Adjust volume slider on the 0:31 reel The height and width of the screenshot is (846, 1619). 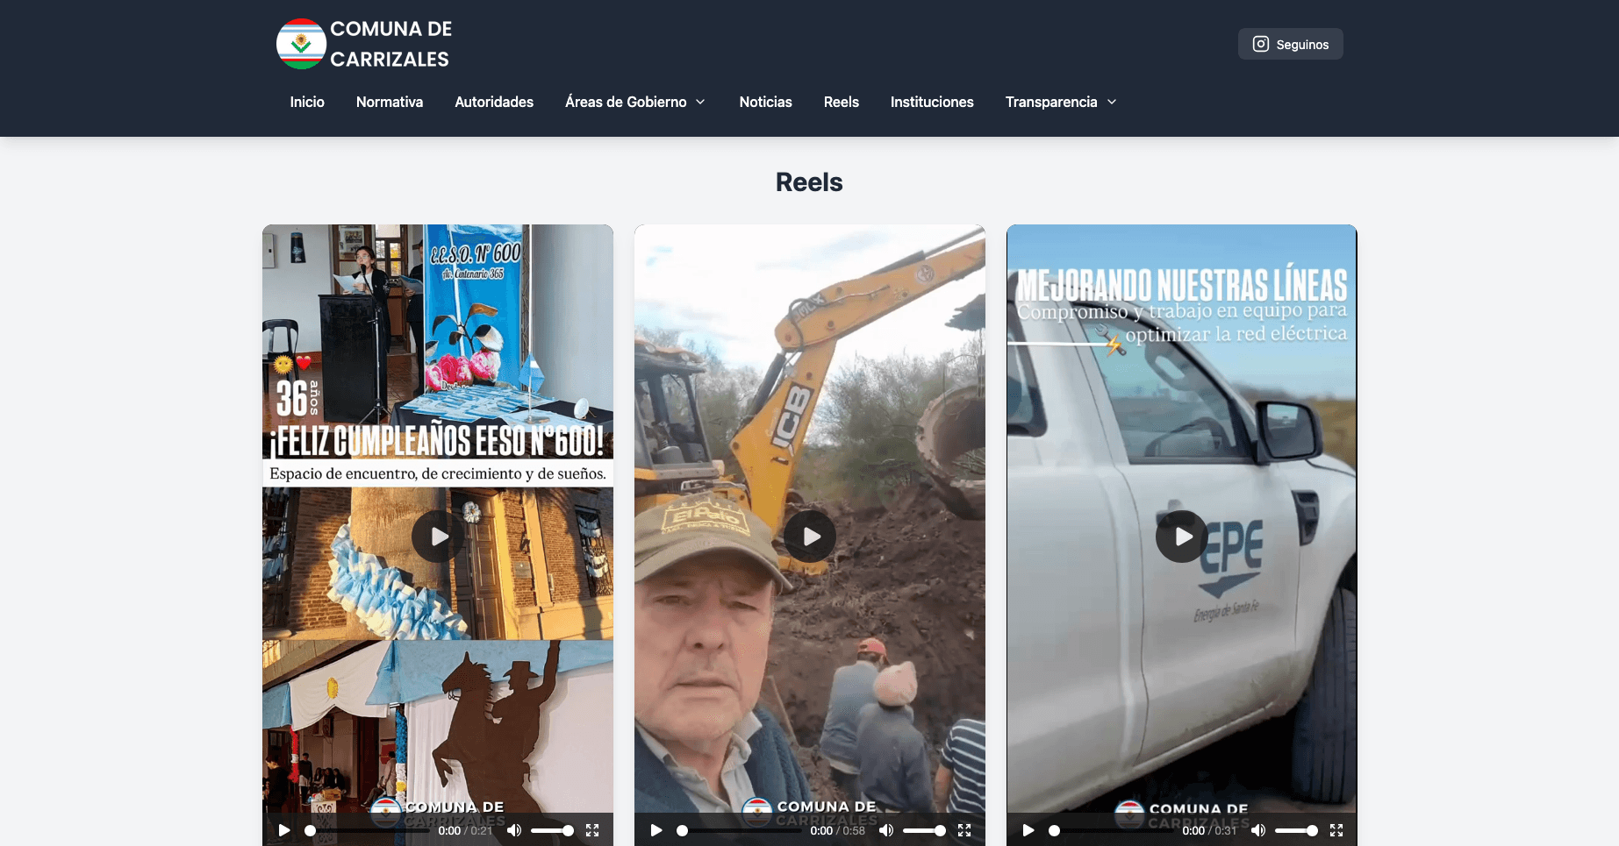(1296, 830)
